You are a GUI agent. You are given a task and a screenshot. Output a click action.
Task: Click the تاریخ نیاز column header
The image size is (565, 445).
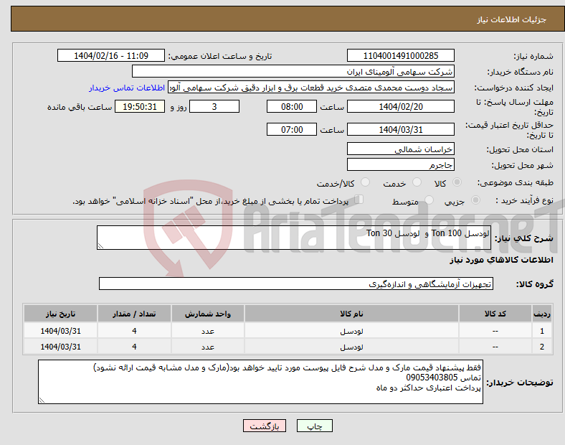pos(60,314)
